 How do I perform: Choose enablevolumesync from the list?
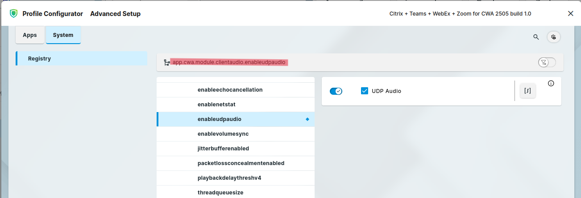coord(223,134)
